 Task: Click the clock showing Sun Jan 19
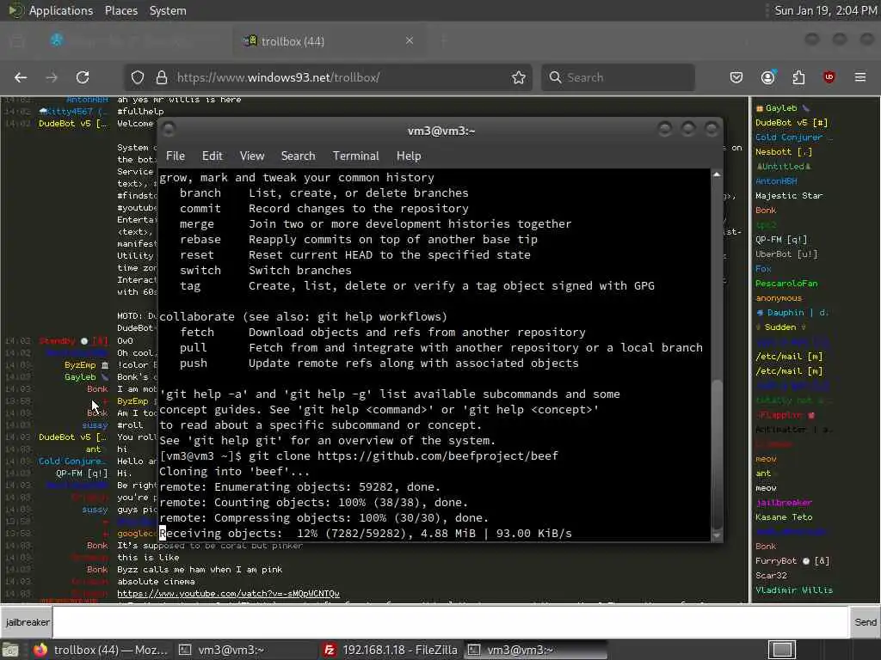825,10
